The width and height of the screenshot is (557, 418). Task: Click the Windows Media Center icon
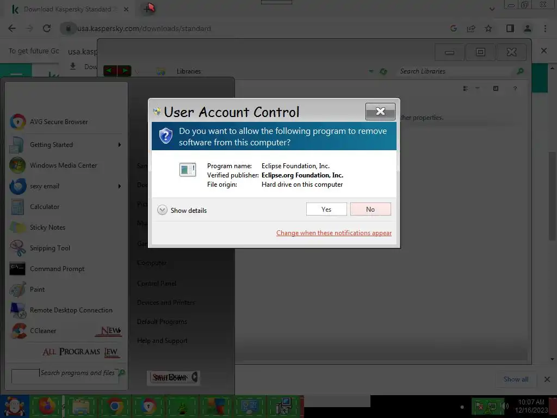[x=18, y=165]
